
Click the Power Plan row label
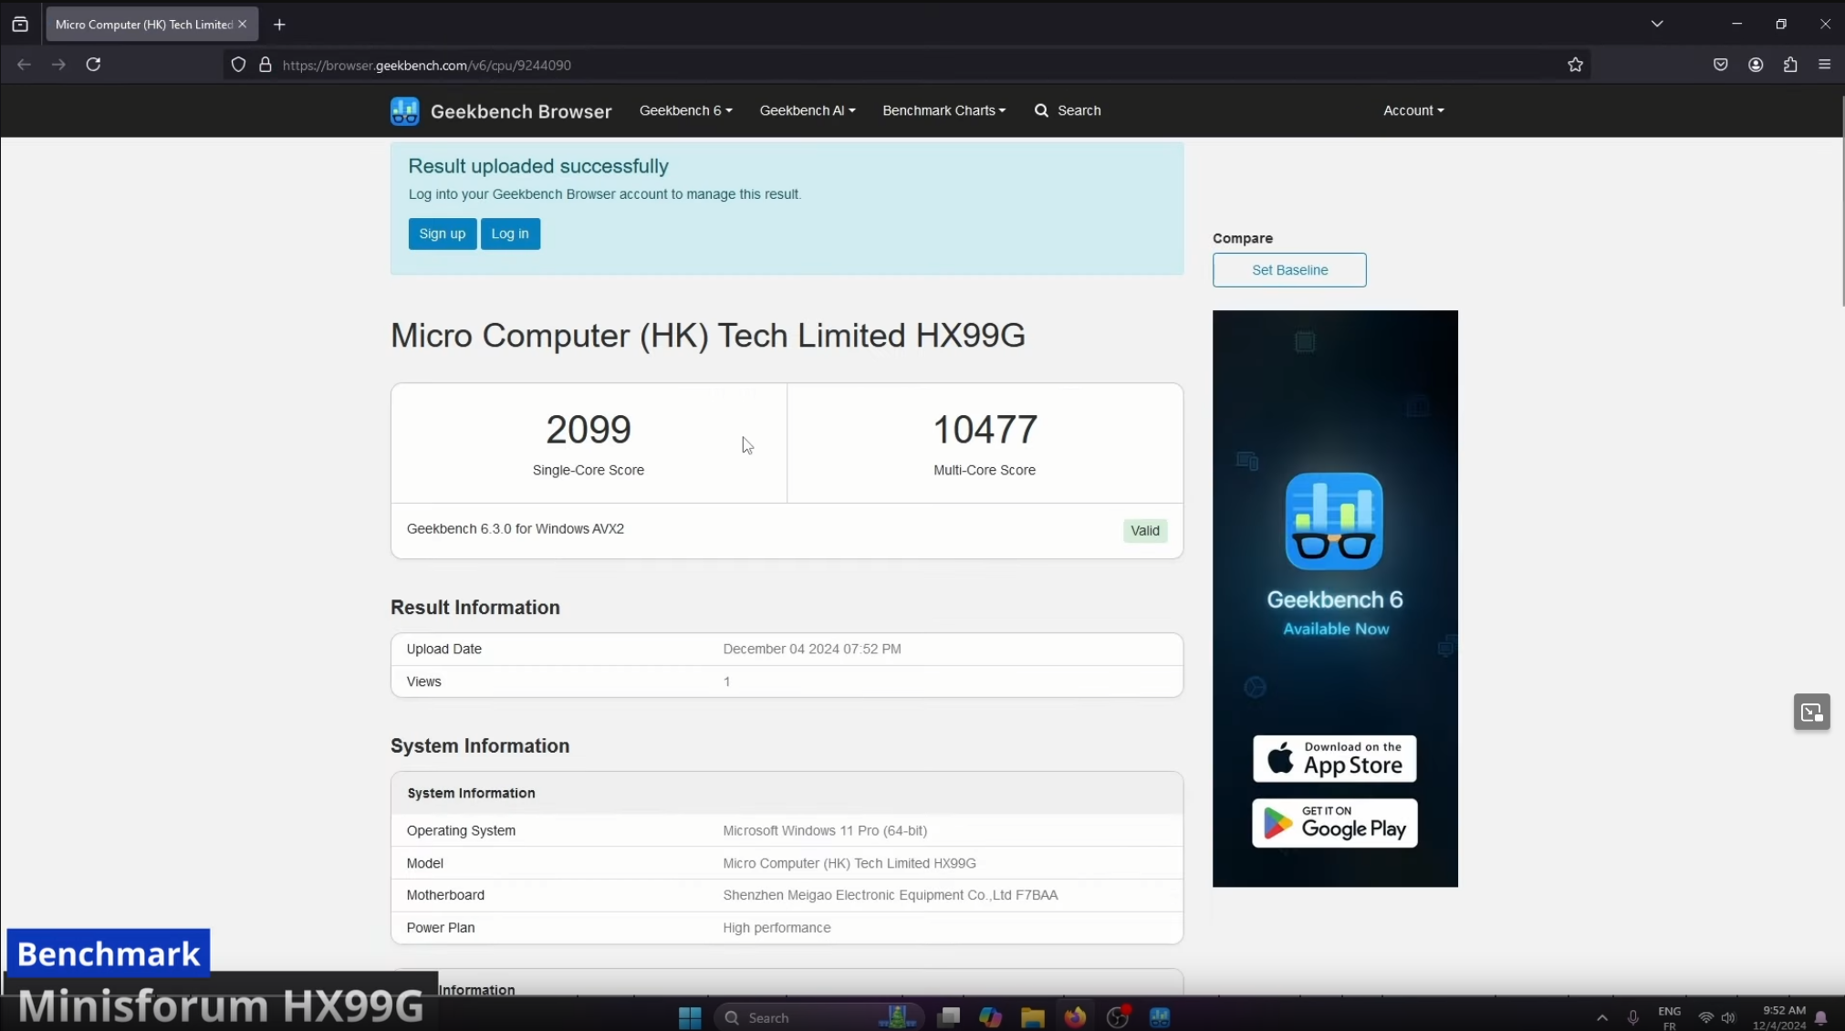tap(440, 928)
